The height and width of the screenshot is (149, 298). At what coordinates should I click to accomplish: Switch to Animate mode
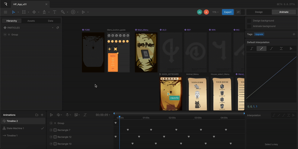point(284,12)
